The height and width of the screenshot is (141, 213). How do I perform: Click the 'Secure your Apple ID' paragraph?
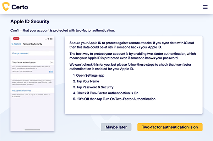[x=132, y=45]
